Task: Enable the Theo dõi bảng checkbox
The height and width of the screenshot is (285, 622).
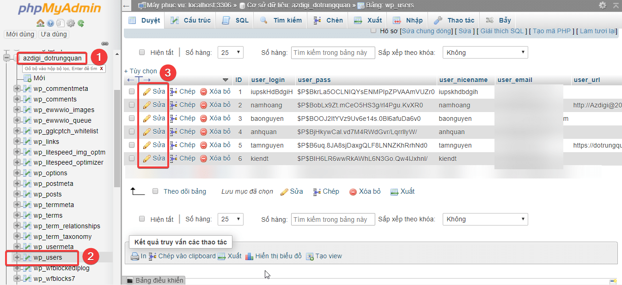Action: click(155, 191)
